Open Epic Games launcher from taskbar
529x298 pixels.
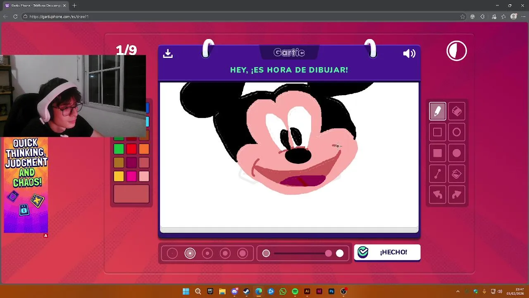(x=210, y=291)
